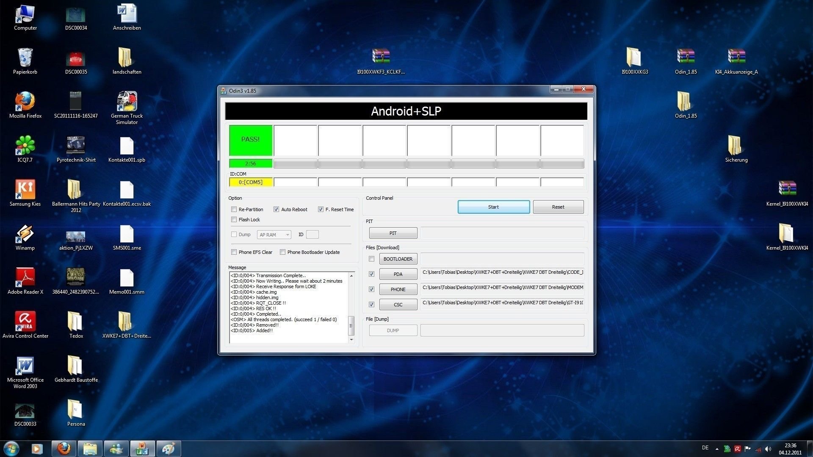Uncheck the PHONE file checkbox
This screenshot has height=457, width=813.
pyautogui.click(x=371, y=289)
